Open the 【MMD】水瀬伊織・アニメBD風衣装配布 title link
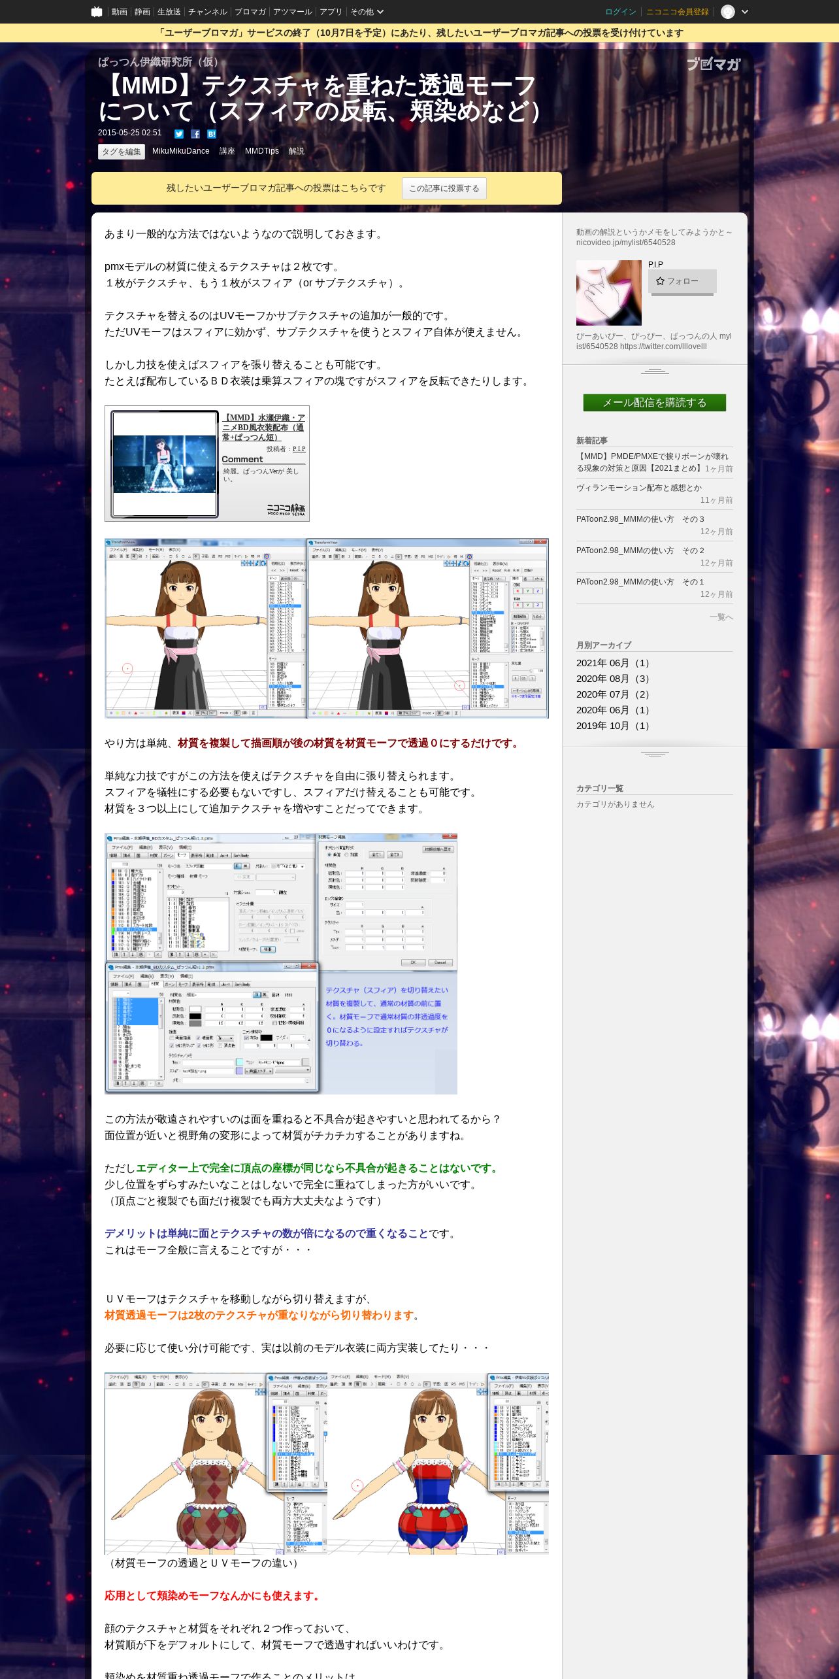The width and height of the screenshot is (839, 1679). tap(263, 428)
